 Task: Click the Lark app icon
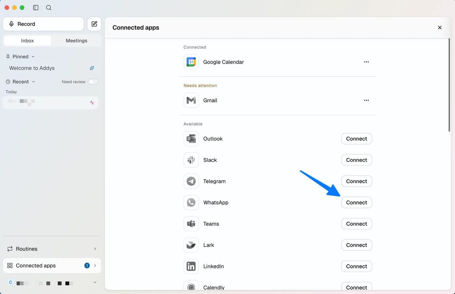pyautogui.click(x=191, y=245)
